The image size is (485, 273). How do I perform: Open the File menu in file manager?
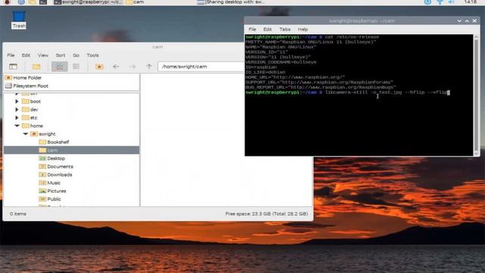[x=11, y=55]
